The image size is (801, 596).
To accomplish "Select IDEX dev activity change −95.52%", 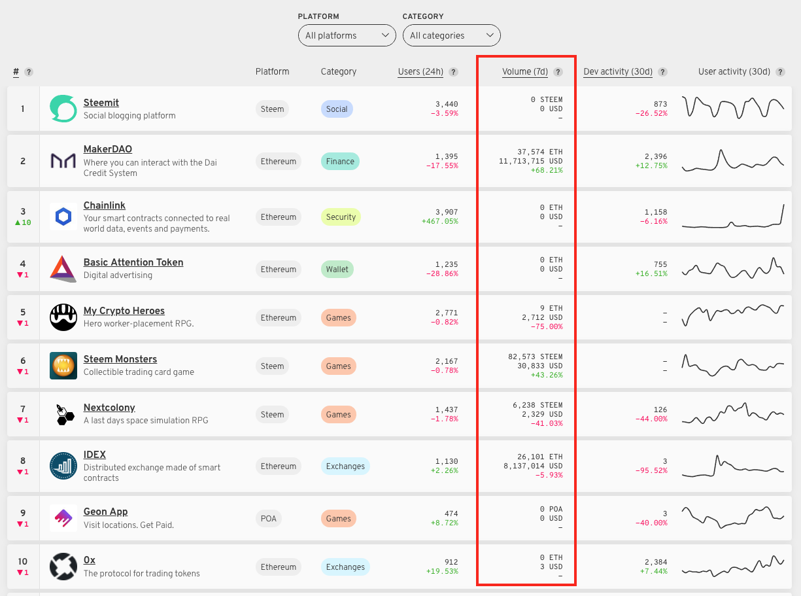I will pyautogui.click(x=651, y=470).
